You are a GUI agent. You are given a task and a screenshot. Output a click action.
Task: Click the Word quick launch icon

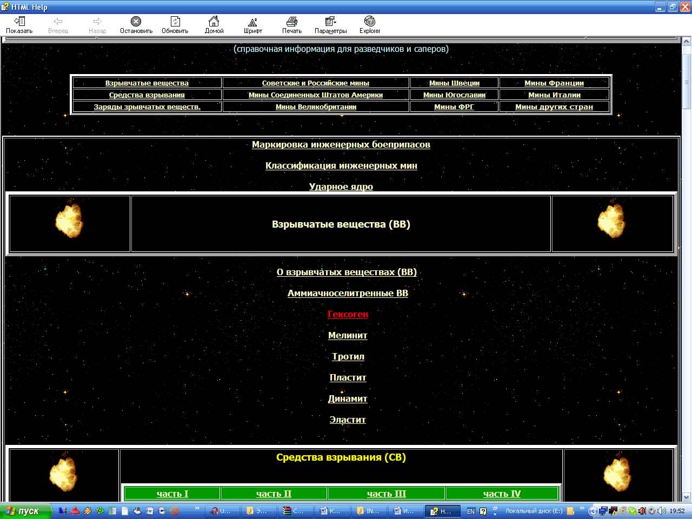coord(150,511)
